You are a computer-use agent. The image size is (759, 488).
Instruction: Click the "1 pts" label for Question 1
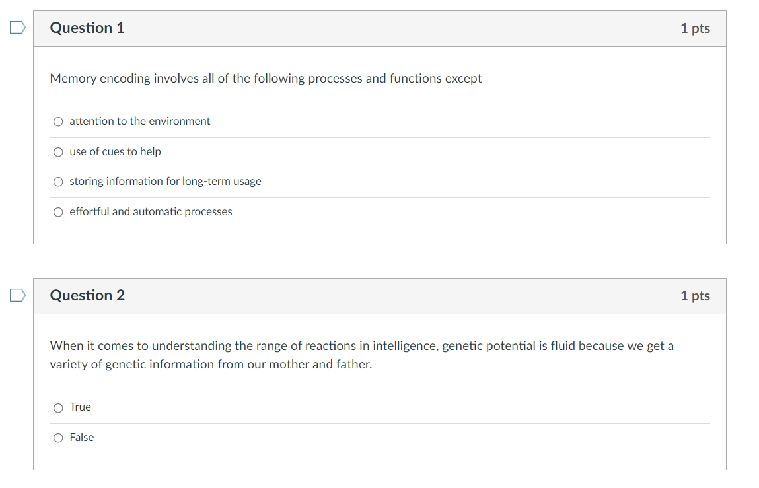pyautogui.click(x=695, y=28)
